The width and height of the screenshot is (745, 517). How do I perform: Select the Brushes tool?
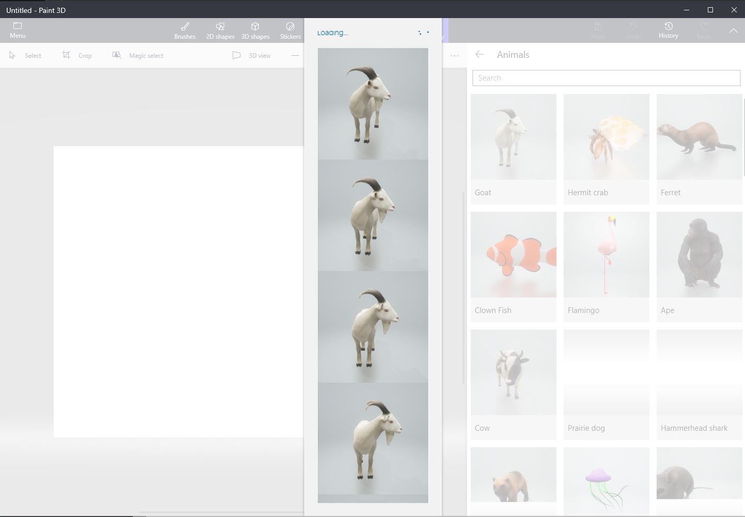pos(185,30)
